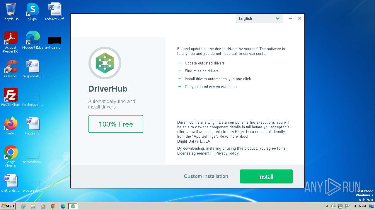Click the 'Find missing drivers' text
This screenshot has width=375, height=210.
202,71
